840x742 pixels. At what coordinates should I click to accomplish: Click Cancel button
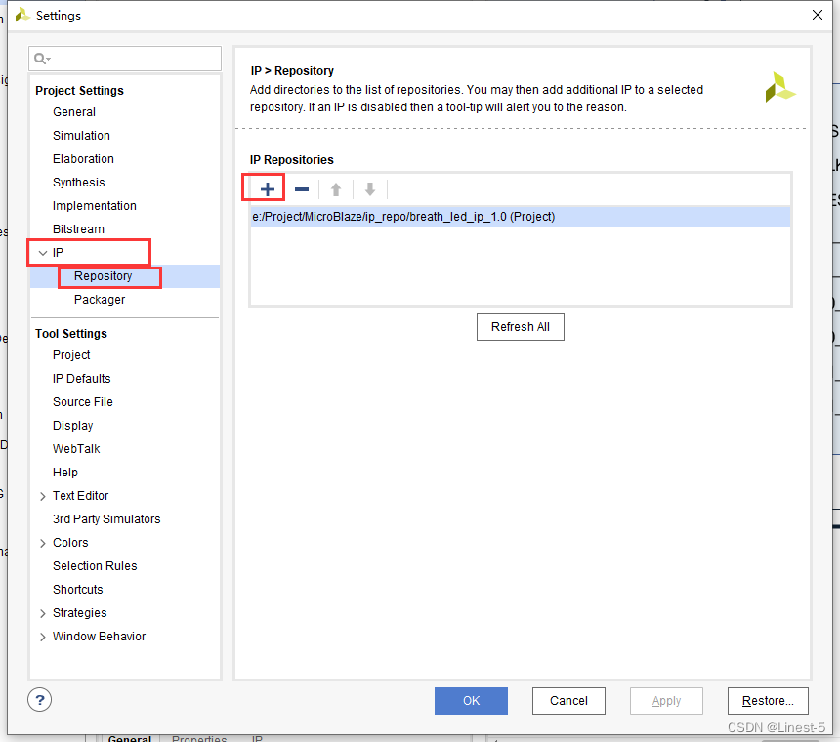pyautogui.click(x=568, y=701)
